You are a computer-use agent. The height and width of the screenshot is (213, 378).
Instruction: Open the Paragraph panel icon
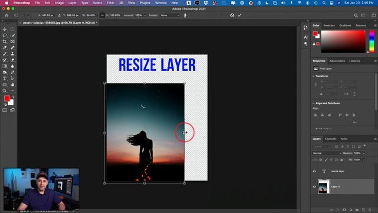click(x=305, y=44)
